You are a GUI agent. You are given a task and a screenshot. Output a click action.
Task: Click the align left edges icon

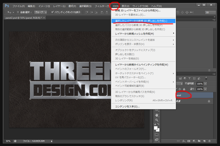(102, 12)
